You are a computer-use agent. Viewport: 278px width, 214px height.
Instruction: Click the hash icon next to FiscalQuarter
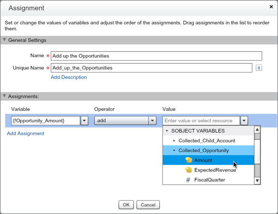188,180
